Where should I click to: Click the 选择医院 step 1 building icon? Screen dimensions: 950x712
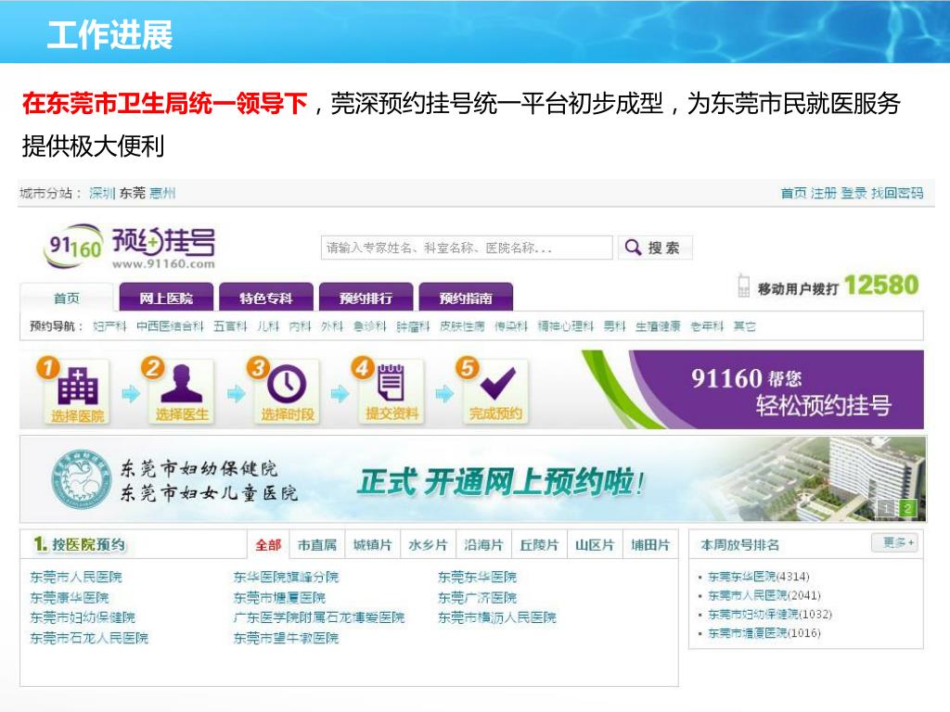pyautogui.click(x=78, y=386)
